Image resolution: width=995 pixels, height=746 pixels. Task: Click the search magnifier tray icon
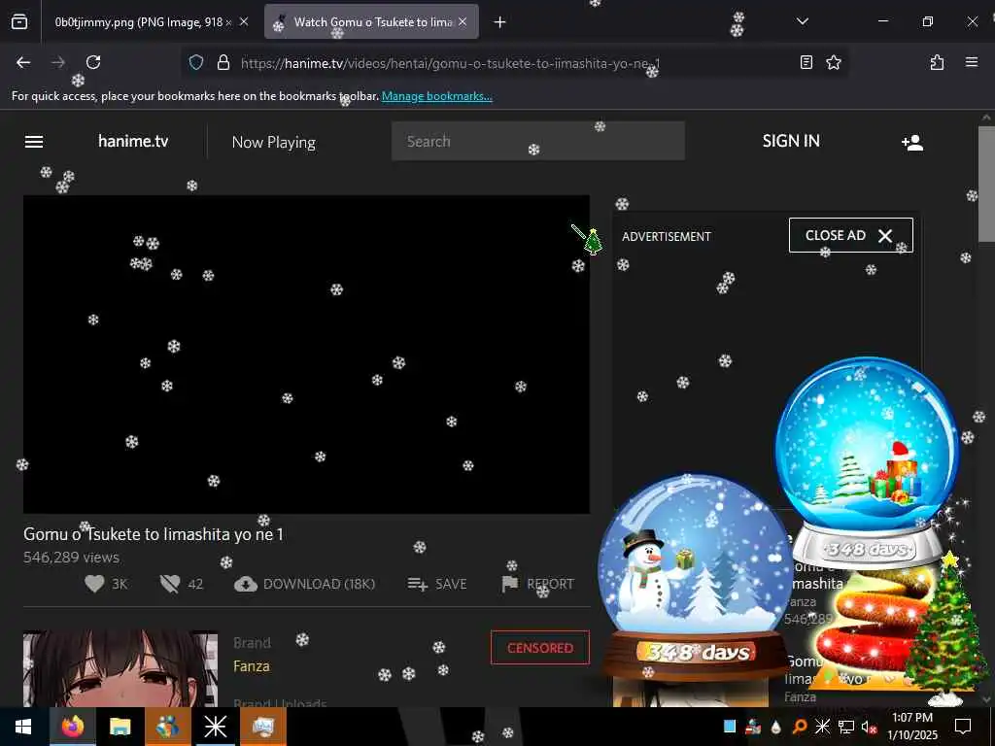coord(800,727)
